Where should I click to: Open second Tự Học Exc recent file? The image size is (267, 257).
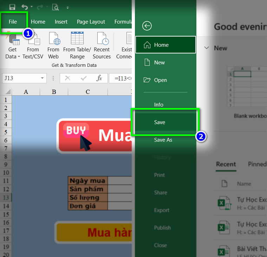[x=240, y=228]
